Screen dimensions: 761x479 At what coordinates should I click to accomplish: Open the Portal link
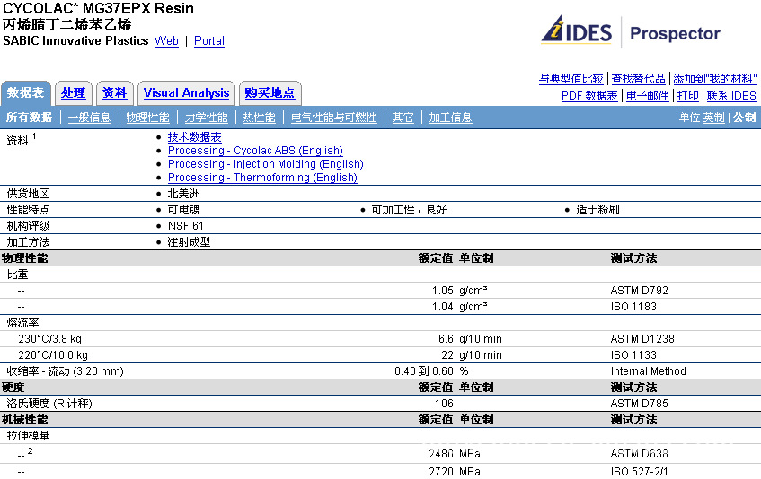pyautogui.click(x=209, y=41)
